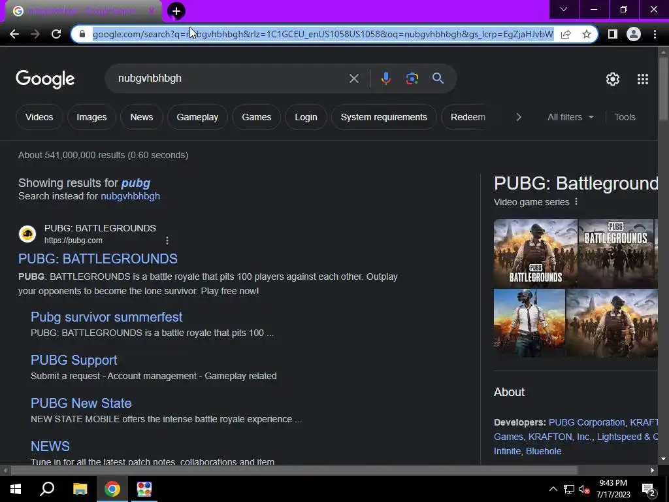669x502 pixels.
Task: Bookmark this page with star icon
Action: 587,34
